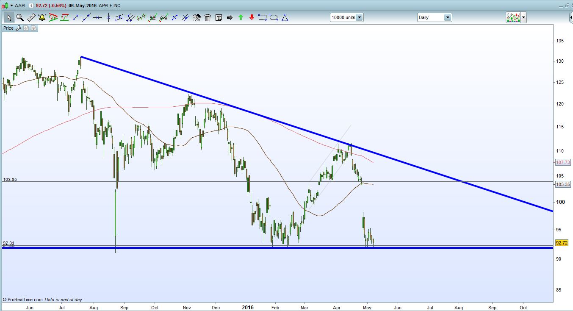Pick the crossed parallel lines tool

click(x=185, y=18)
